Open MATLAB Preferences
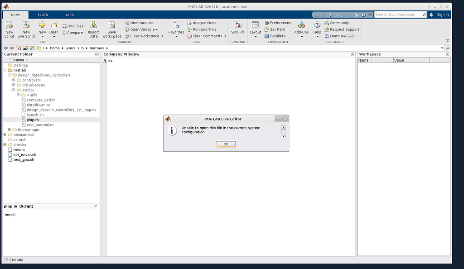 (277, 23)
